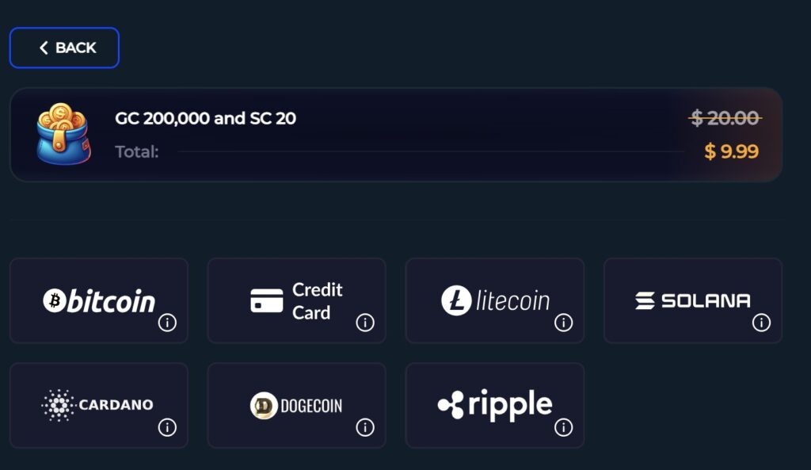Show info icon for Ripple
Screen dimensions: 811x470
click(563, 427)
